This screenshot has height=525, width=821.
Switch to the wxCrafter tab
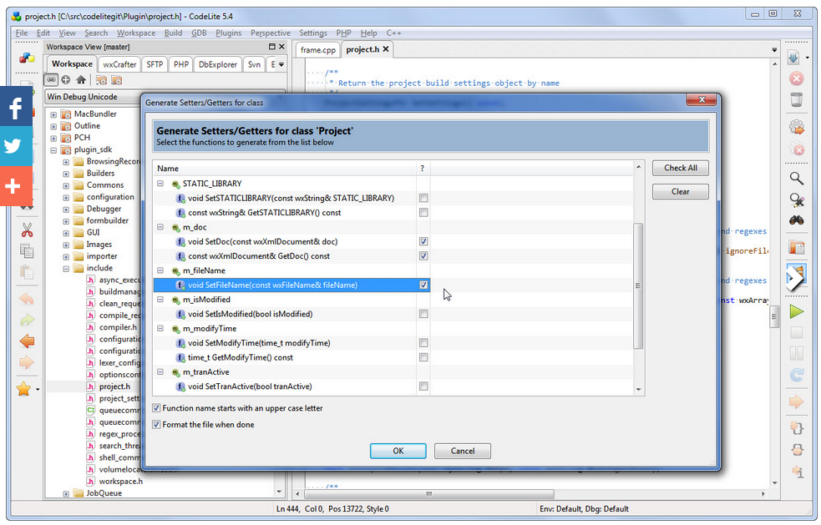(x=119, y=64)
